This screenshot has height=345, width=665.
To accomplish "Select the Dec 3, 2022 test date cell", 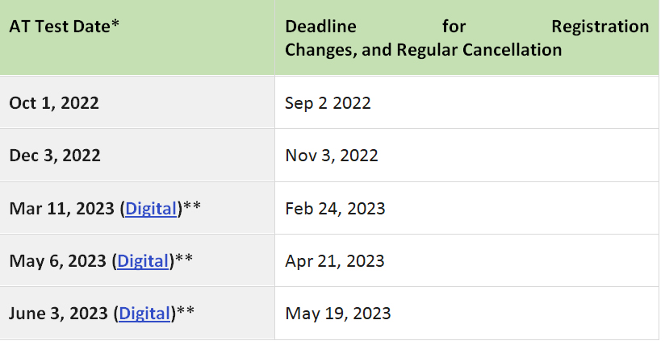I will [55, 156].
